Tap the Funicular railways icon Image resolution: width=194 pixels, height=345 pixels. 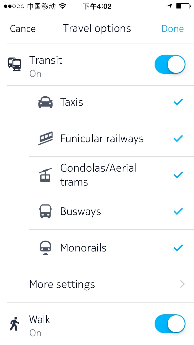[45, 138]
